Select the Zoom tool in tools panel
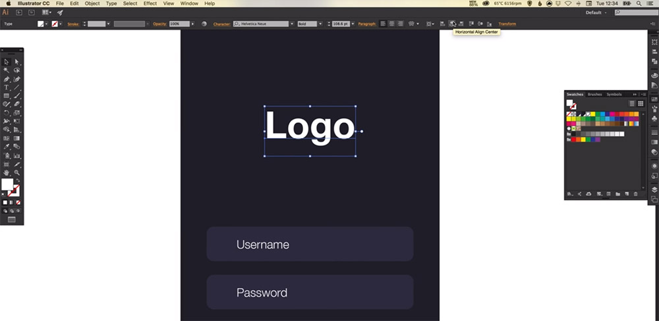This screenshot has height=321, width=659. 17,172
